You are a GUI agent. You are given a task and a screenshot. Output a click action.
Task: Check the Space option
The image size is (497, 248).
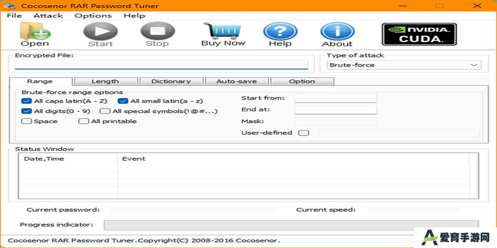(x=27, y=121)
